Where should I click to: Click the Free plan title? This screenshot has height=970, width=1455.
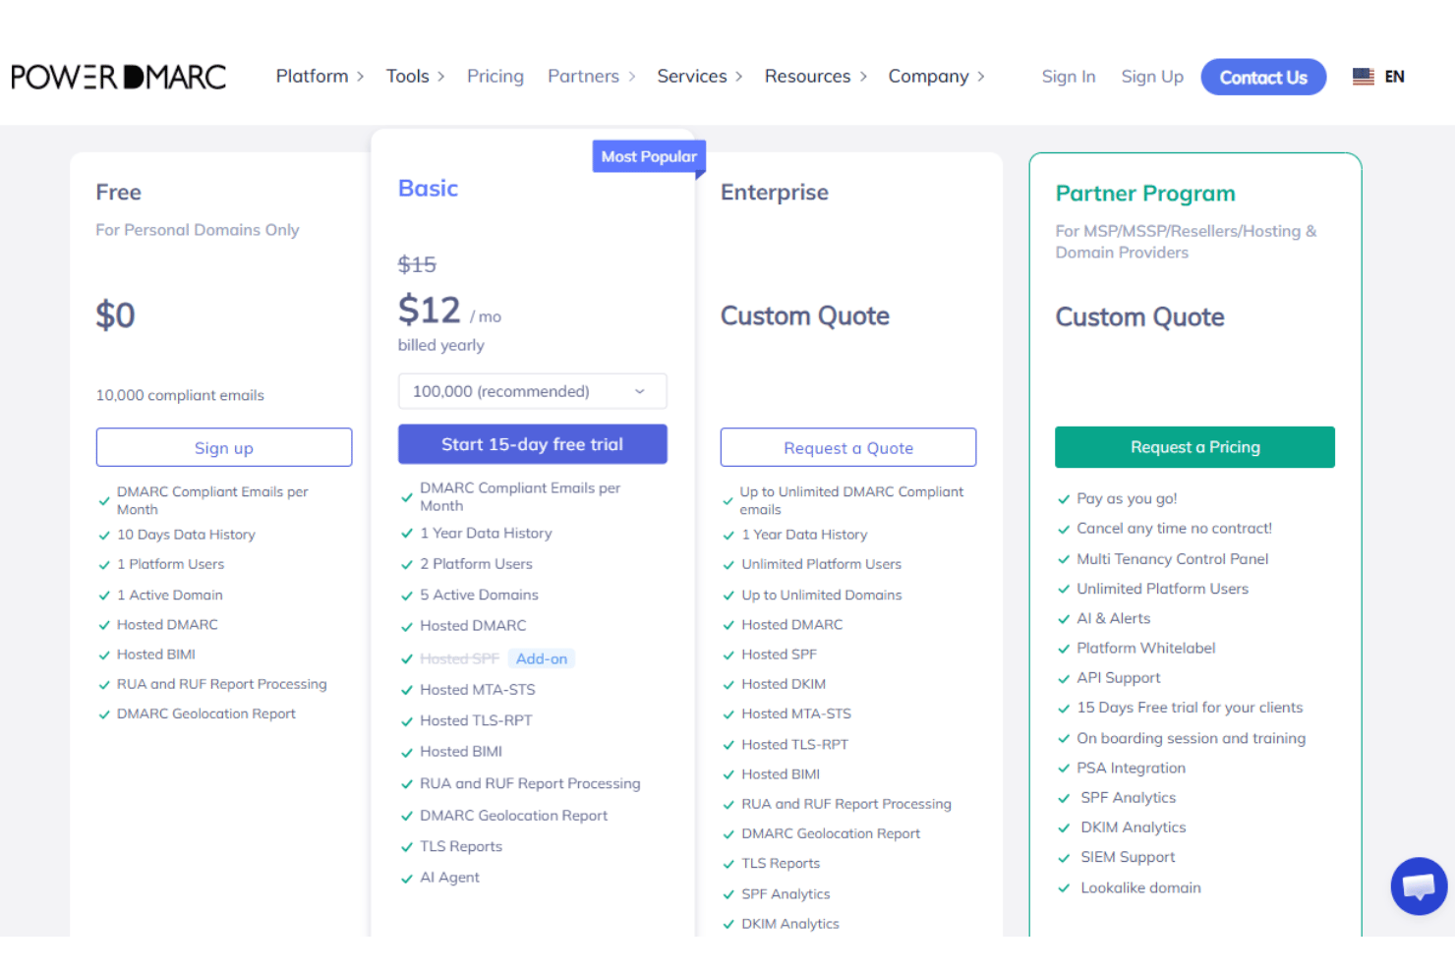119,192
